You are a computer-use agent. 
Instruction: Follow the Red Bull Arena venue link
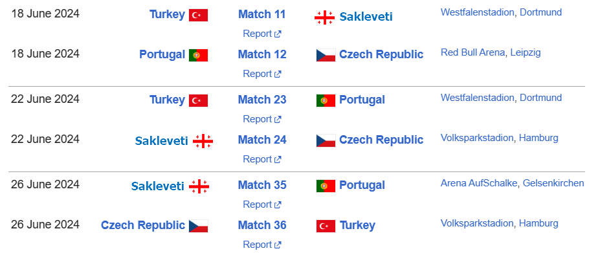472,52
